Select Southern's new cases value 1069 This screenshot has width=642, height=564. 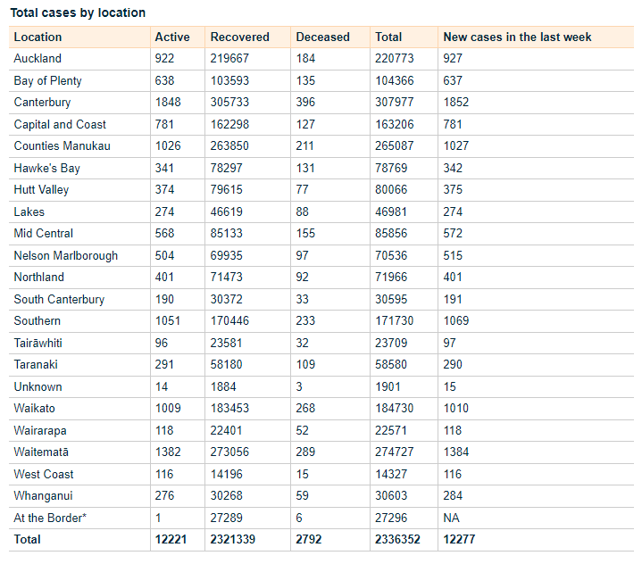point(455,321)
